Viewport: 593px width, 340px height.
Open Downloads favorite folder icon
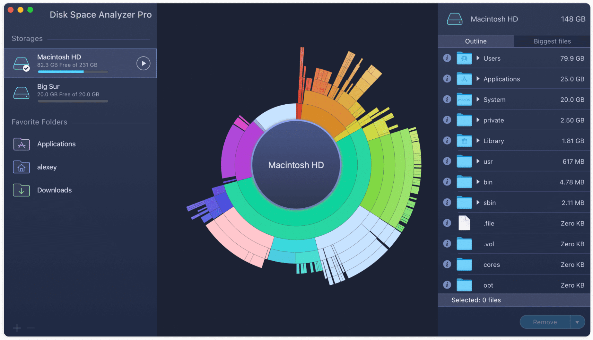tap(22, 190)
